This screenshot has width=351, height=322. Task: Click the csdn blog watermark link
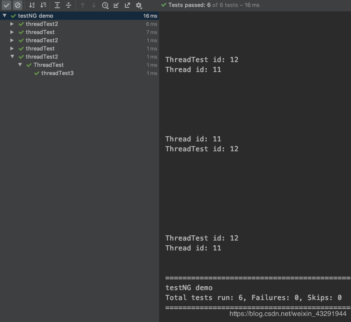(x=288, y=314)
